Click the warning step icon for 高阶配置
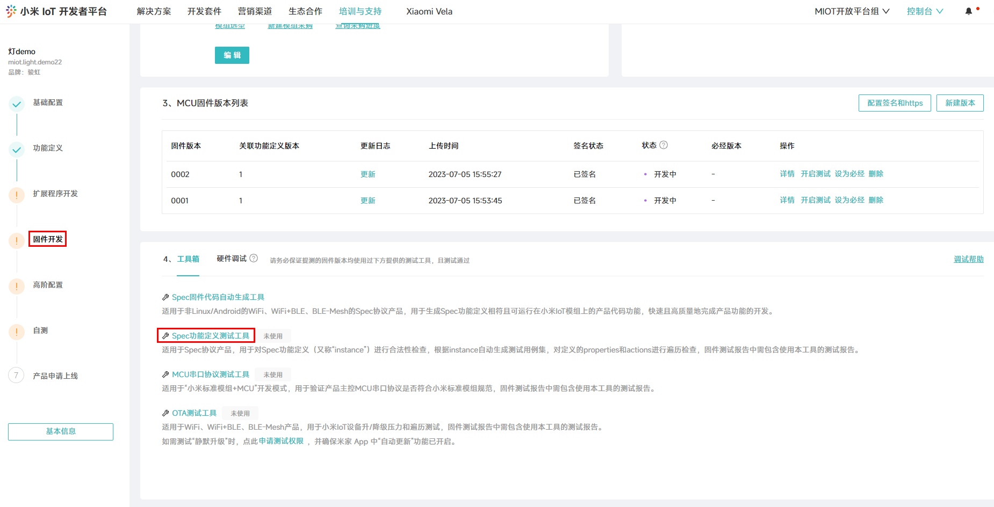This screenshot has width=994, height=507. coord(17,286)
